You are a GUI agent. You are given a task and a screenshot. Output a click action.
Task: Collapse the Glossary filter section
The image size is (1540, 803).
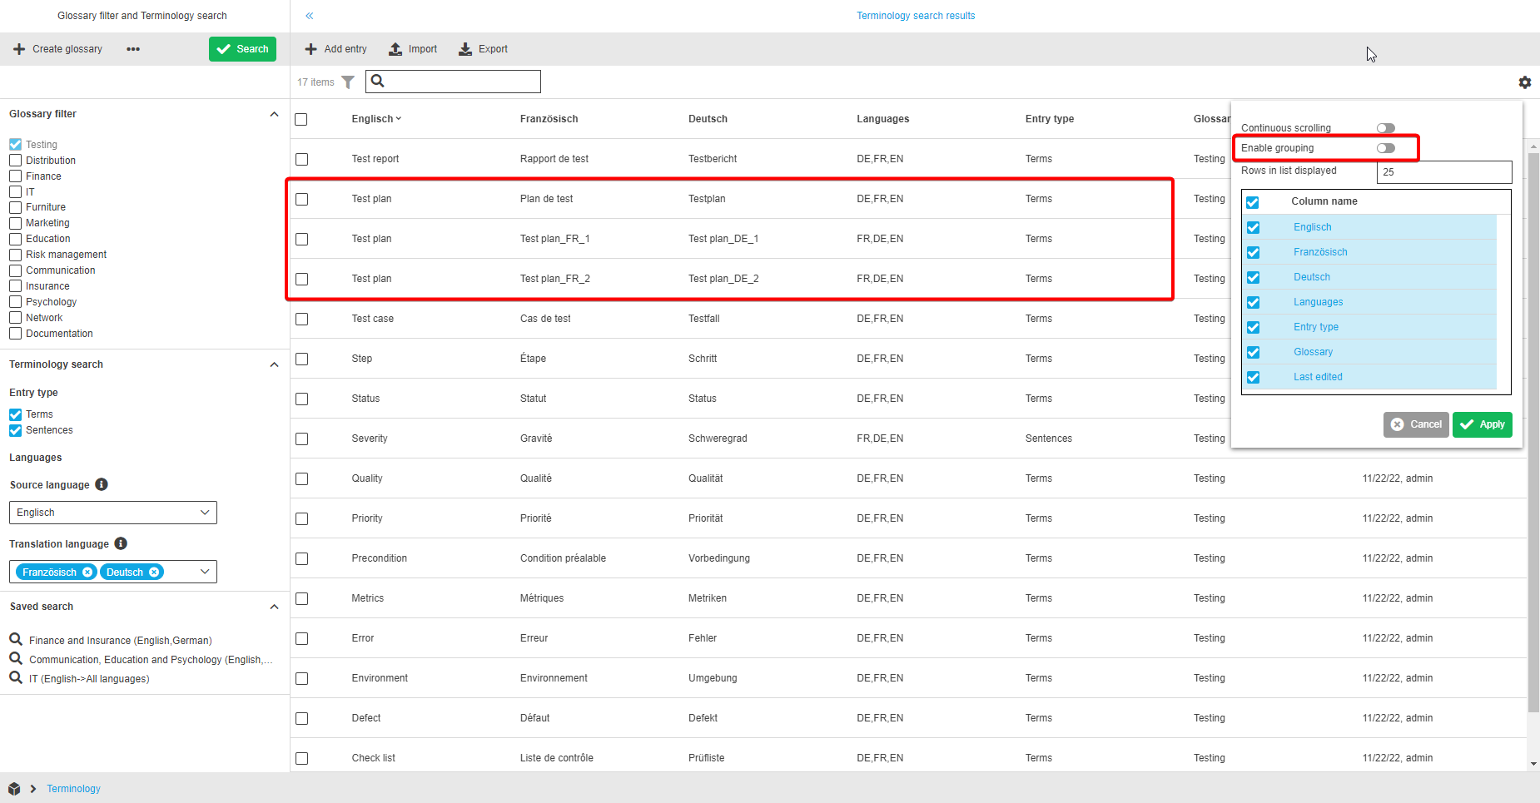pos(274,114)
